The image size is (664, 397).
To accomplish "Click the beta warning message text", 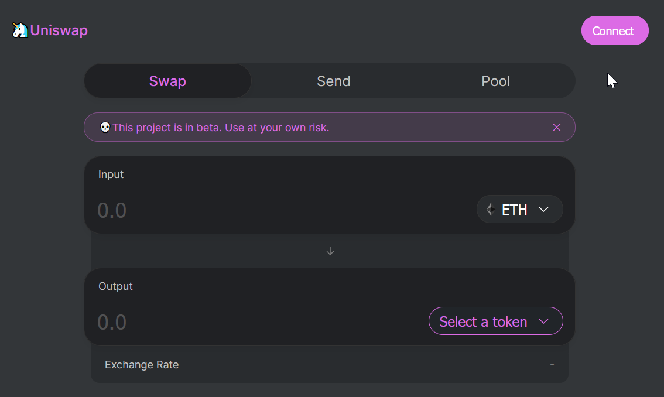I will [x=221, y=128].
